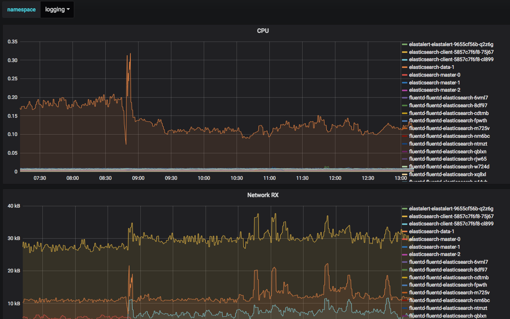510x319 pixels.
Task: Toggle elasticsearch-master-2 in CPU legend
Action: (434, 90)
